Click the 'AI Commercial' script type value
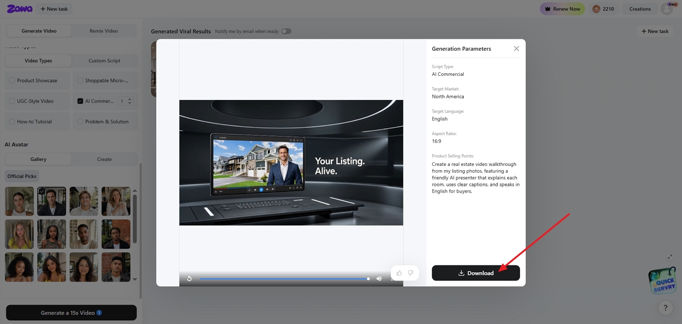 pos(448,74)
